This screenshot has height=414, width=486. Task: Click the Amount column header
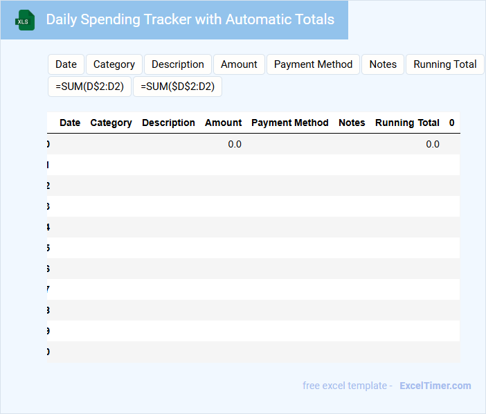click(223, 123)
